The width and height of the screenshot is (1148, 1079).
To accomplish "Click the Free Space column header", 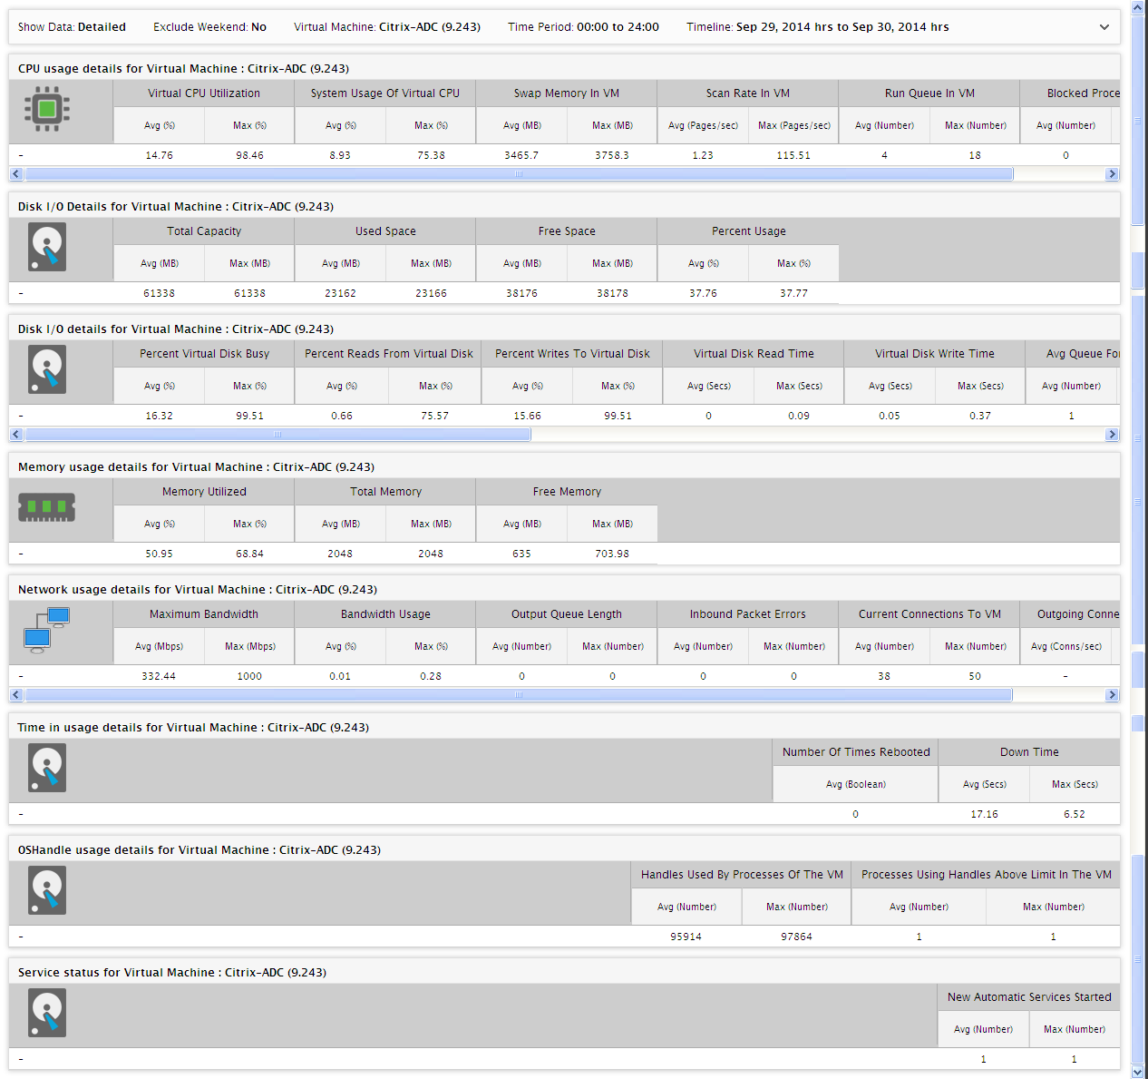I will (x=567, y=231).
